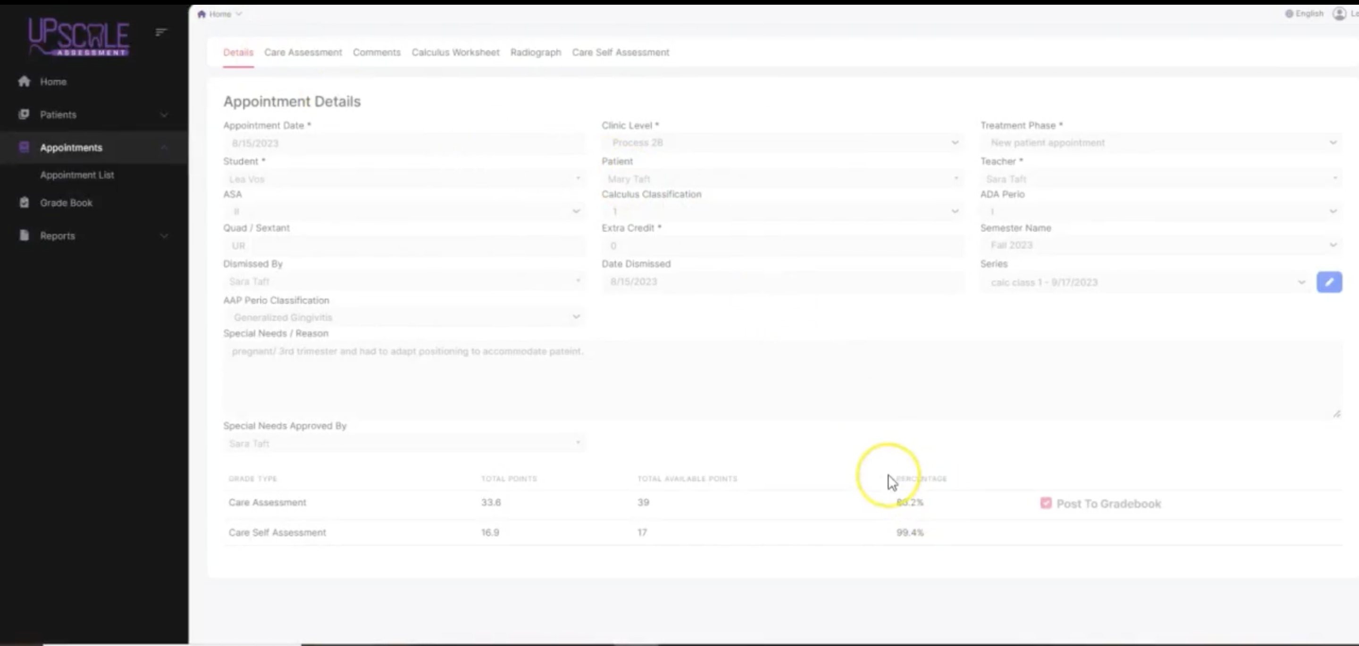Click the Home icon in the sidebar
Image resolution: width=1359 pixels, height=646 pixels.
(24, 81)
